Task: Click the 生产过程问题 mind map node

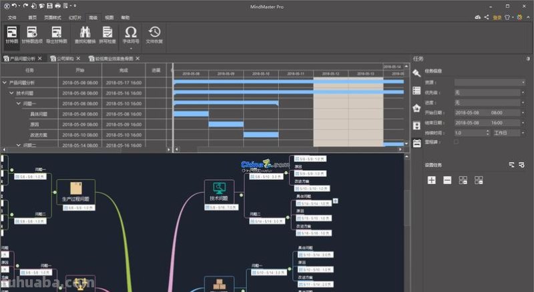Action: click(76, 192)
